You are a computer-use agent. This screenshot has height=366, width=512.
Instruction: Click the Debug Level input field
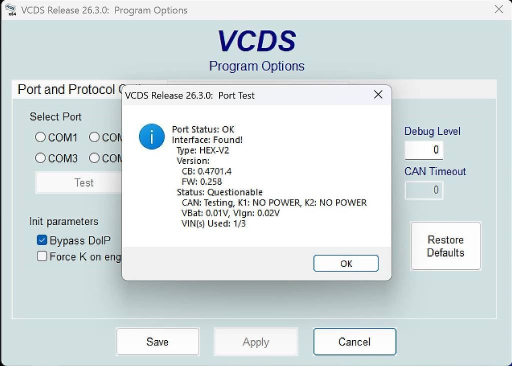[x=424, y=150]
